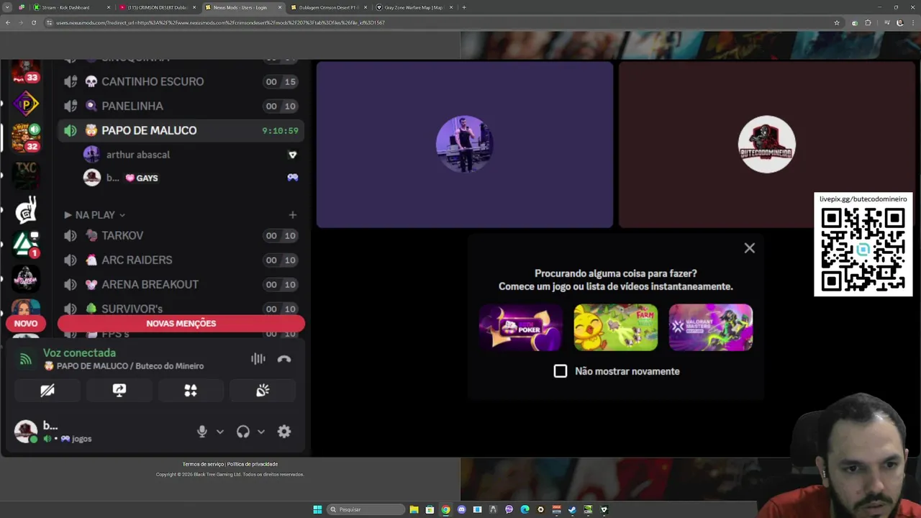
Task: Open the soundboard button
Action: pos(263,390)
